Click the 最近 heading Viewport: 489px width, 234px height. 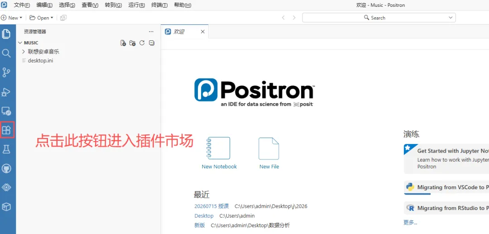202,195
